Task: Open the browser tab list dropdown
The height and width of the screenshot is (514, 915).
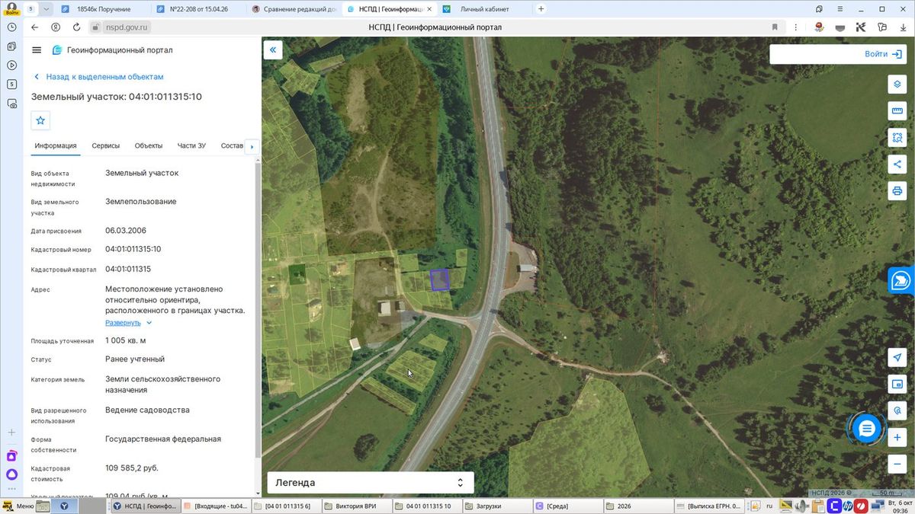Action: click(x=47, y=9)
